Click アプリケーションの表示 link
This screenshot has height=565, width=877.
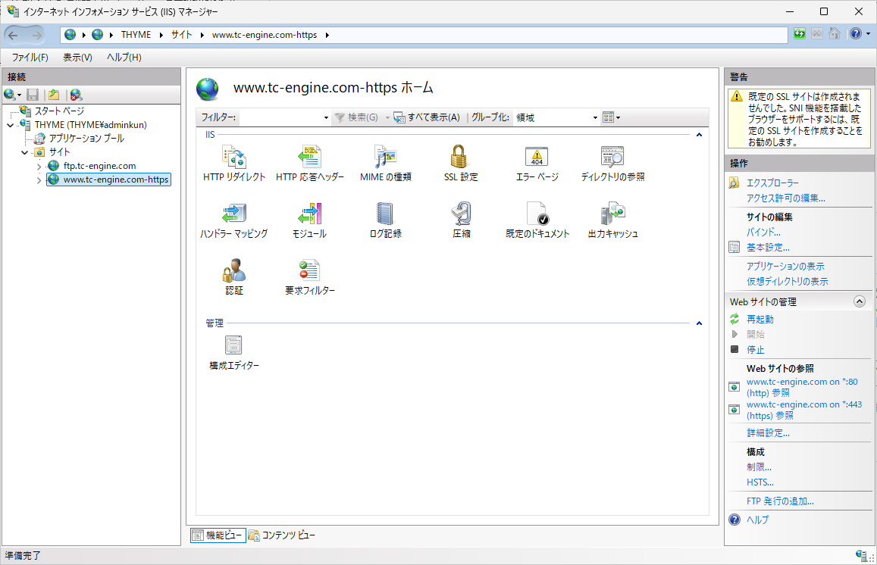tap(785, 266)
